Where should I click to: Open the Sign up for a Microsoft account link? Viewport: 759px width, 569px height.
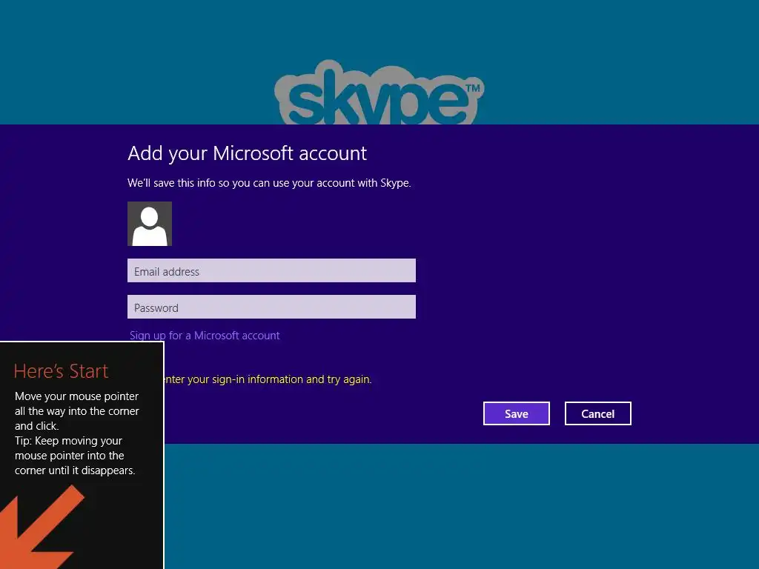(205, 336)
